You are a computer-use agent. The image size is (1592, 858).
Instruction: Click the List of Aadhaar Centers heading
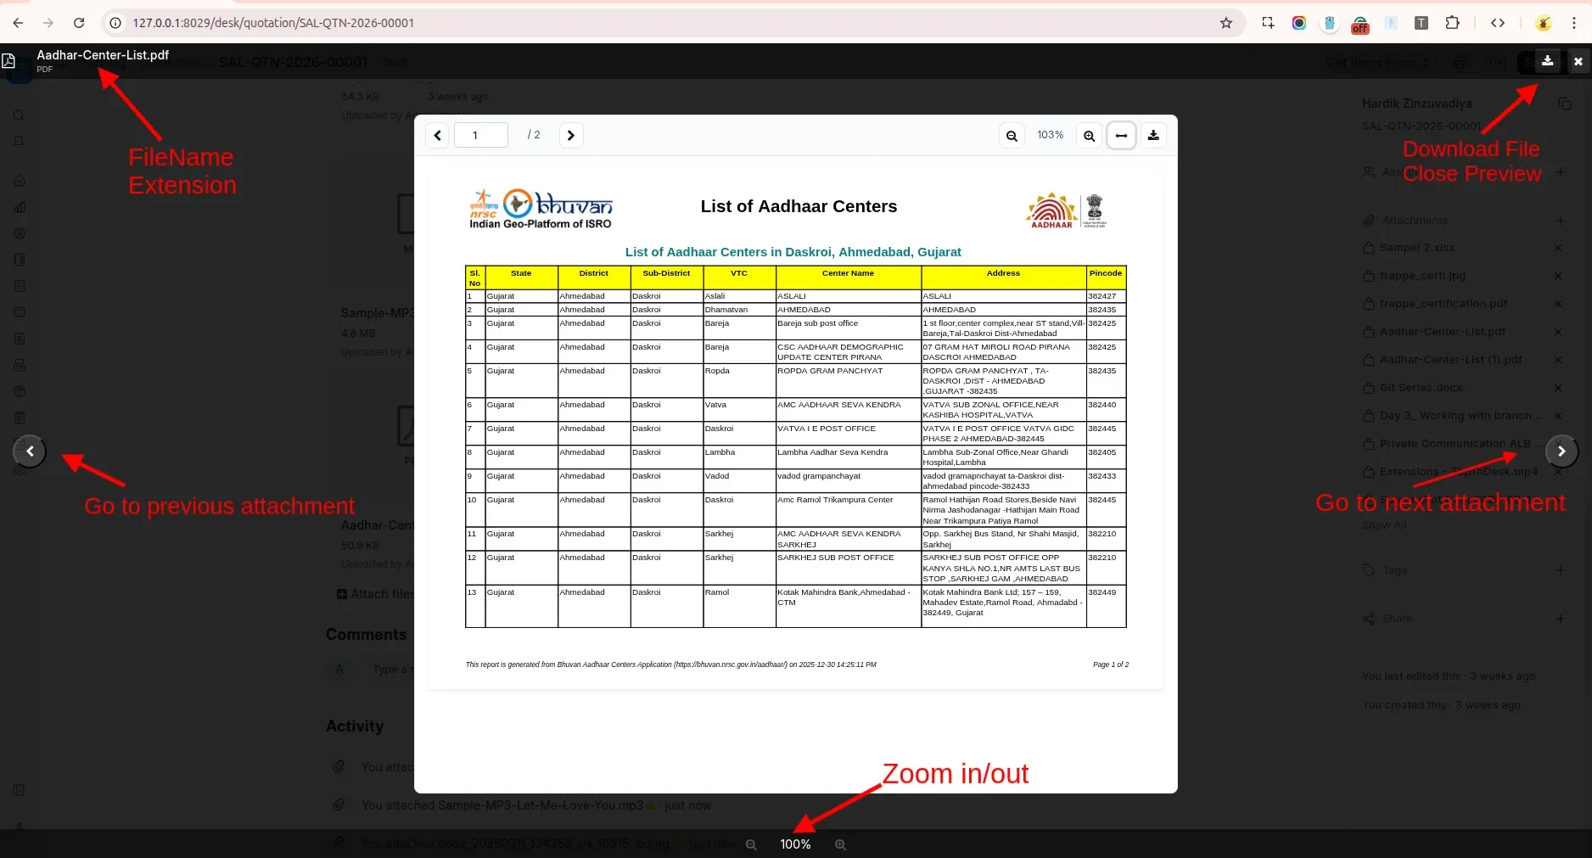click(x=799, y=206)
